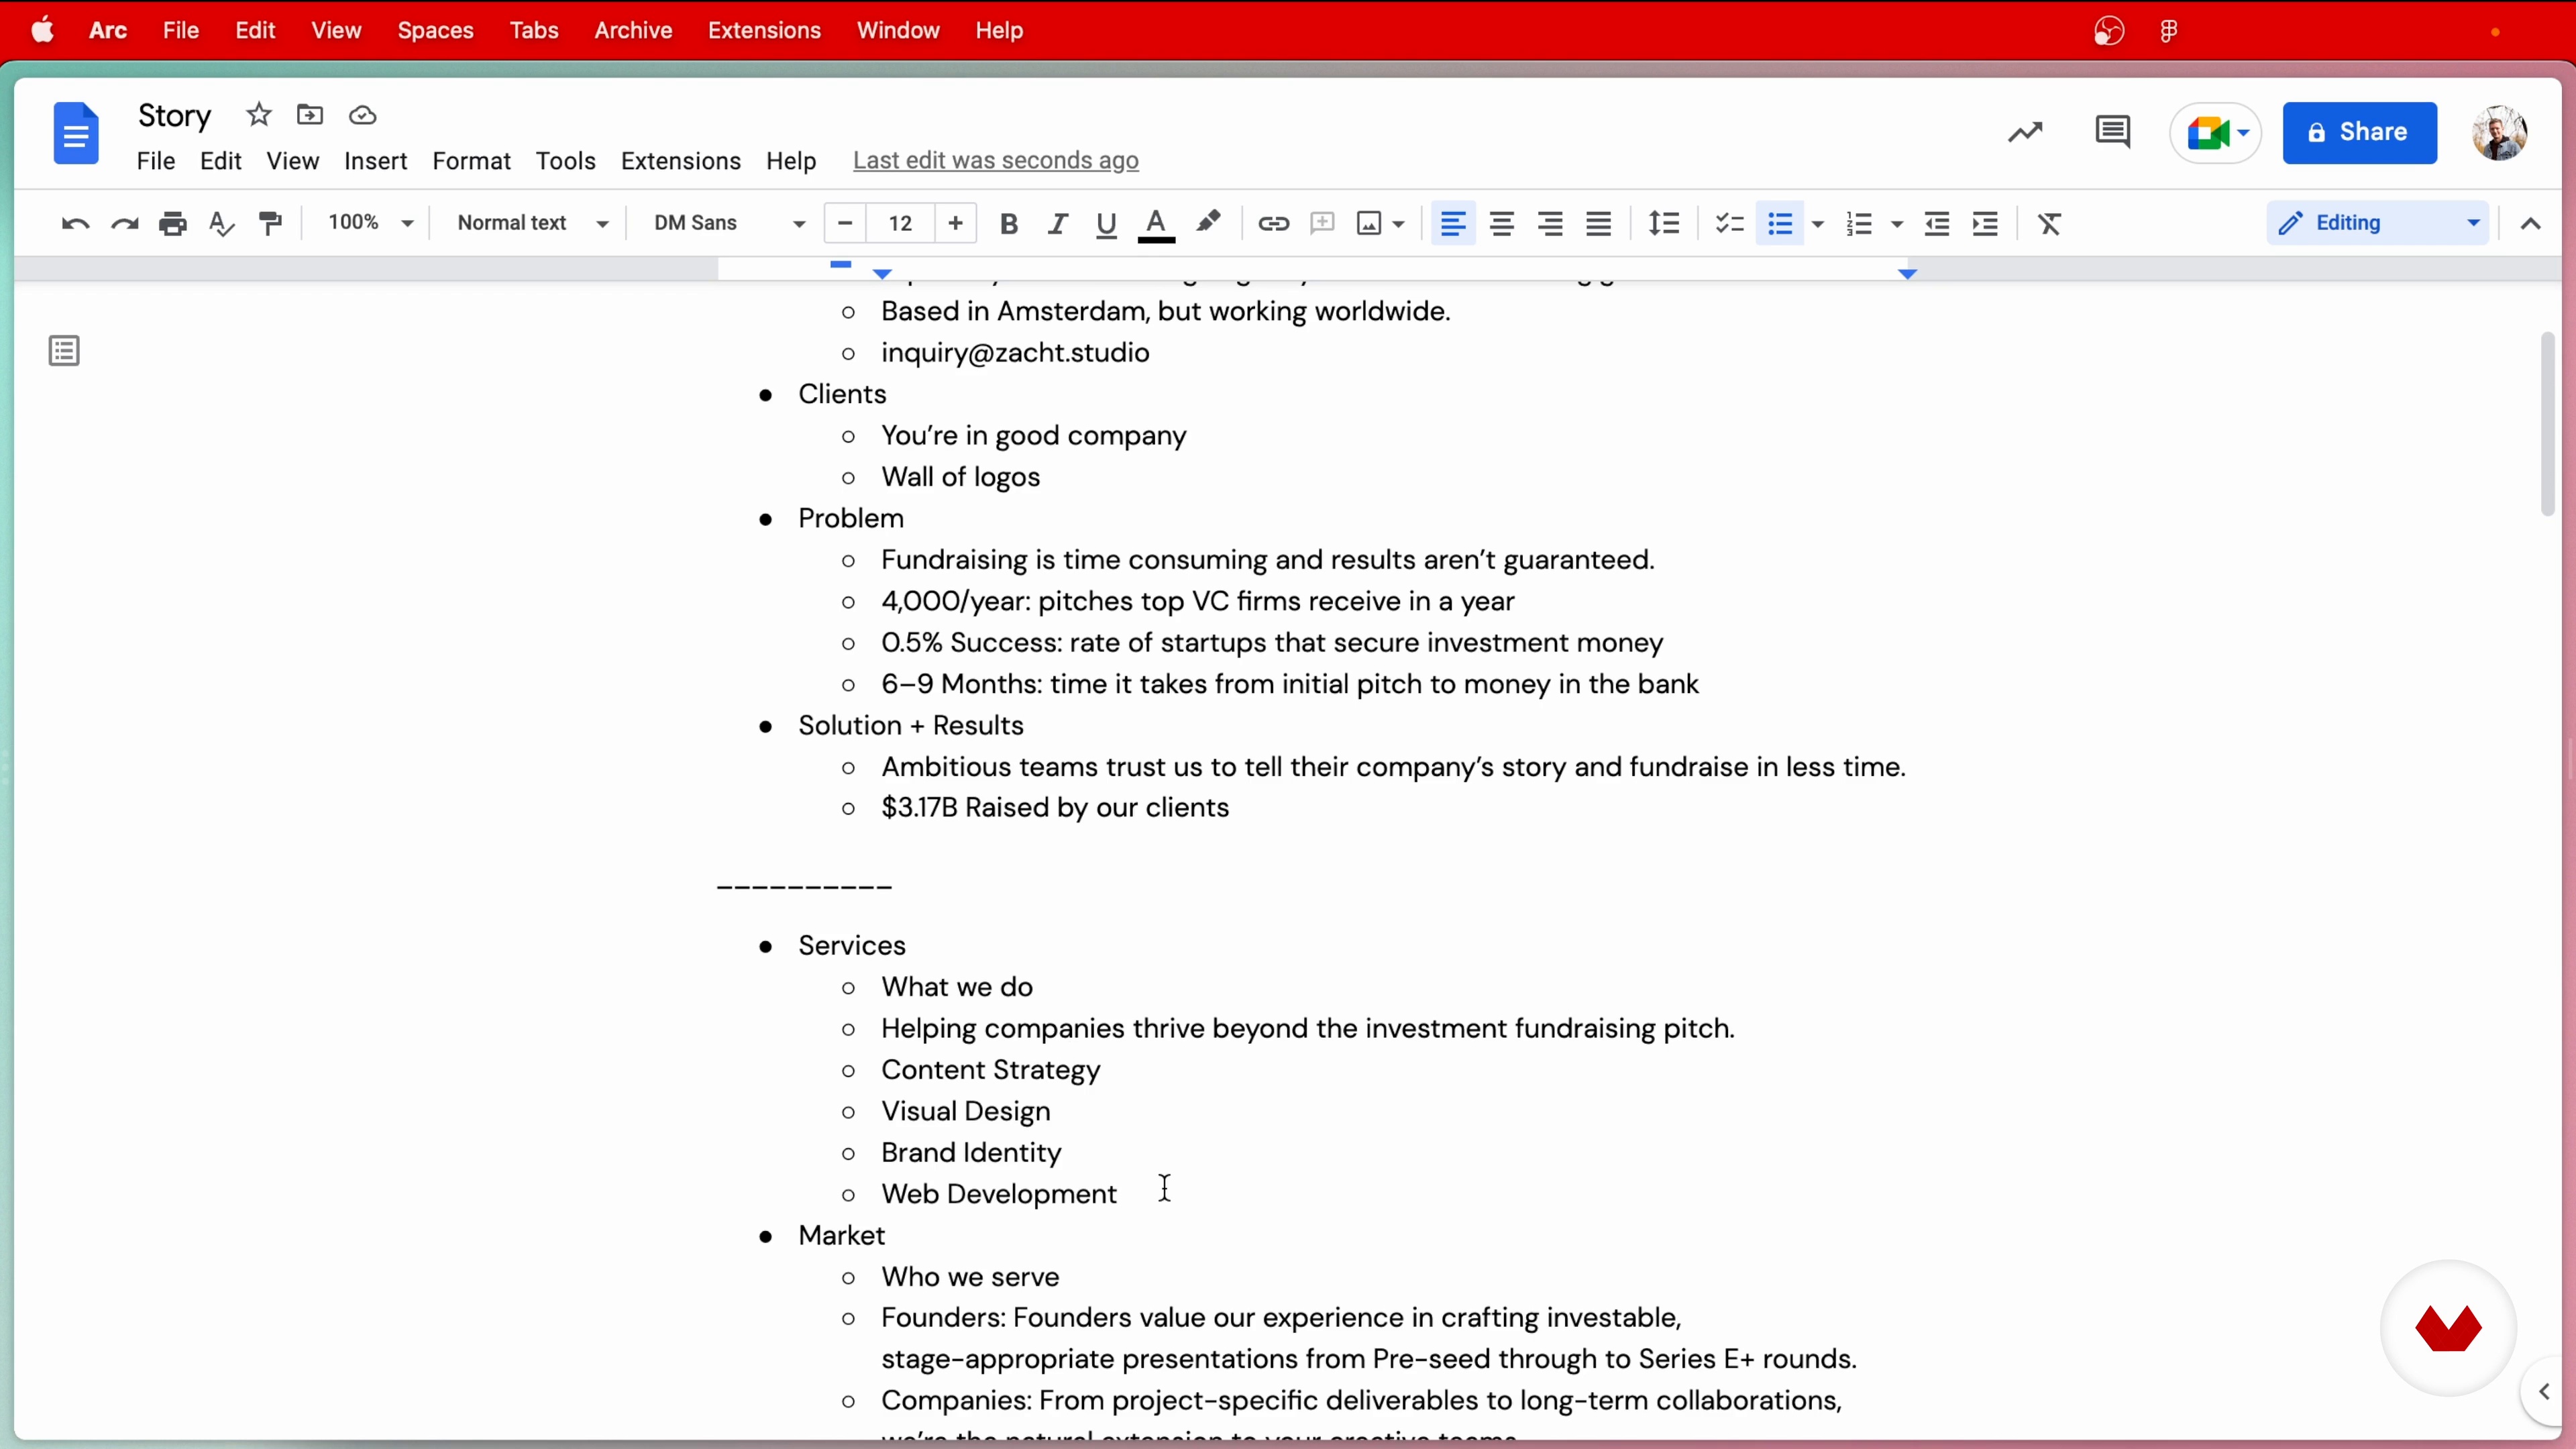Screen dimensions: 2576x1449
Task: Toggle bulleted list
Action: 1780,223
